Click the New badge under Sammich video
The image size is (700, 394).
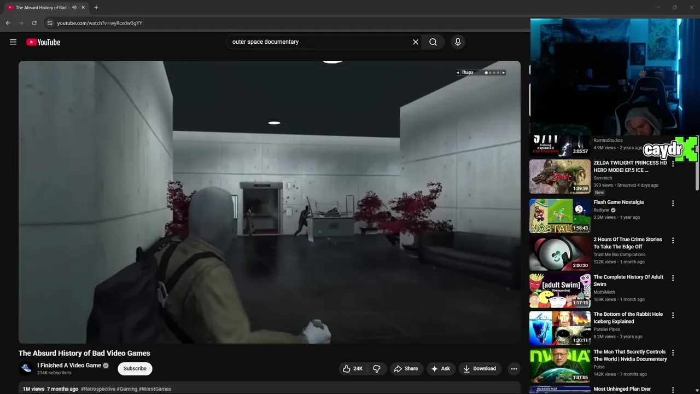[x=599, y=193]
